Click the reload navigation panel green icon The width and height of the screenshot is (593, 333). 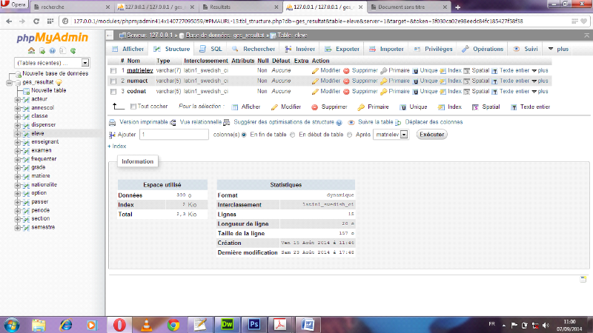73,50
